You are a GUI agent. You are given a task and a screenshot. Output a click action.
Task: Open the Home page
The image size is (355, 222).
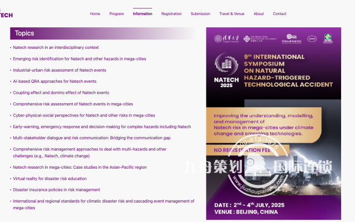click(x=95, y=14)
